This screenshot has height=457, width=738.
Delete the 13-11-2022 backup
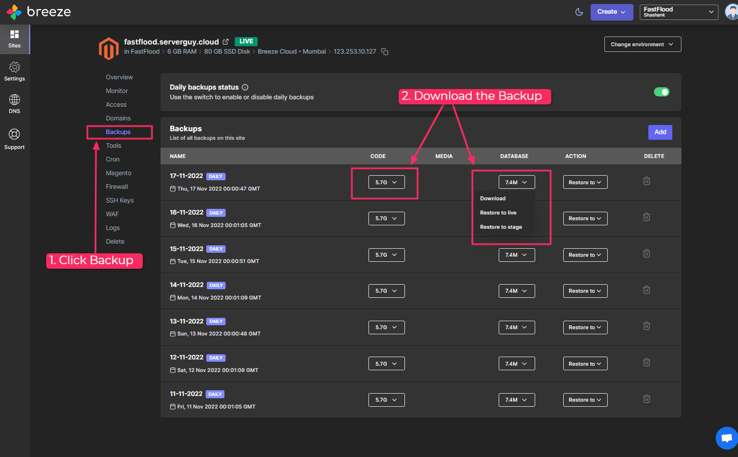647,326
